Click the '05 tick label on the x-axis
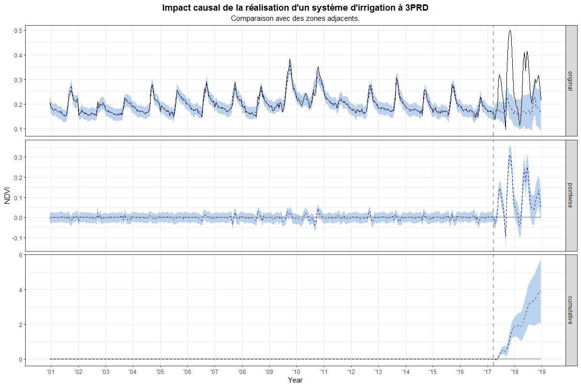Screen dimensions: 581x387 coord(159,372)
